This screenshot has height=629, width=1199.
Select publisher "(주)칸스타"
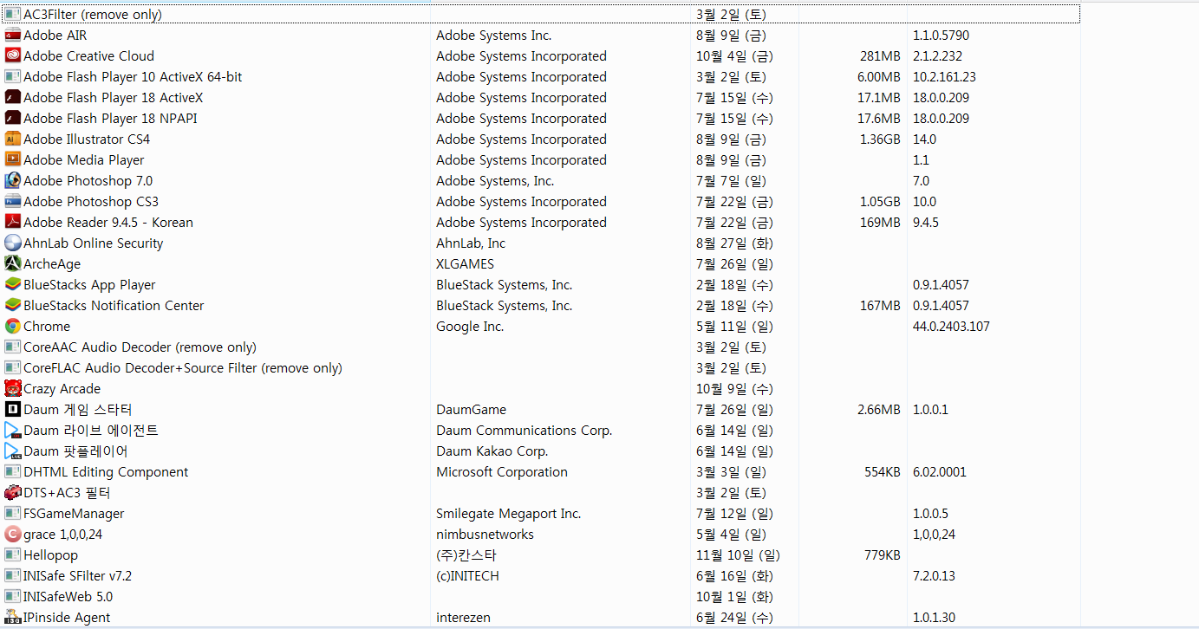click(x=466, y=555)
